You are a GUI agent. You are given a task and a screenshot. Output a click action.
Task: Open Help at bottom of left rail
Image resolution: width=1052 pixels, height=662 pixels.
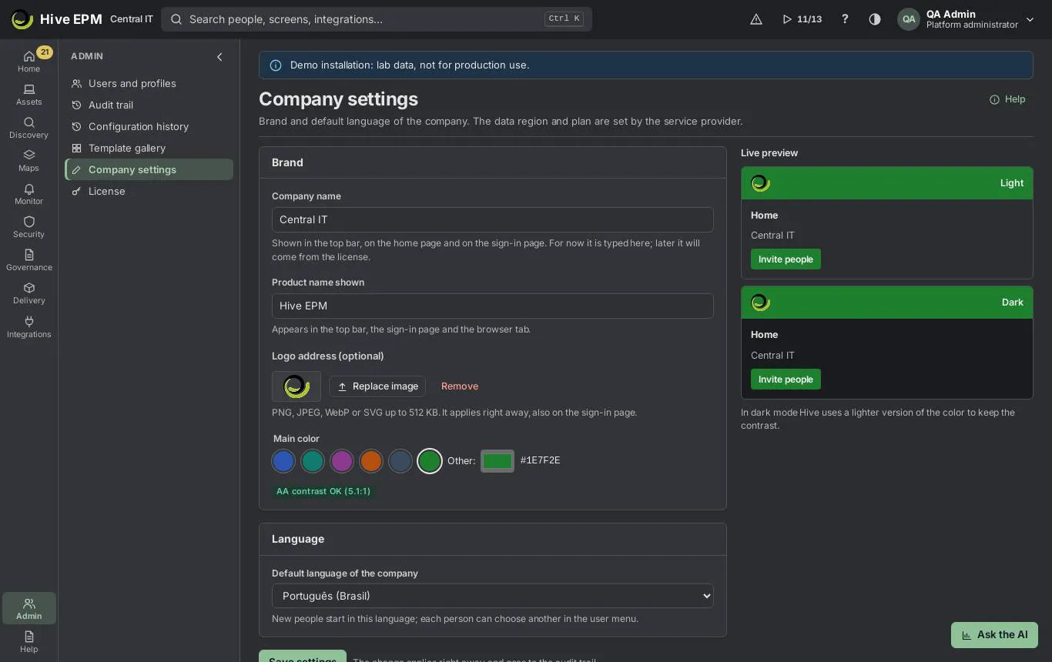[x=28, y=641]
